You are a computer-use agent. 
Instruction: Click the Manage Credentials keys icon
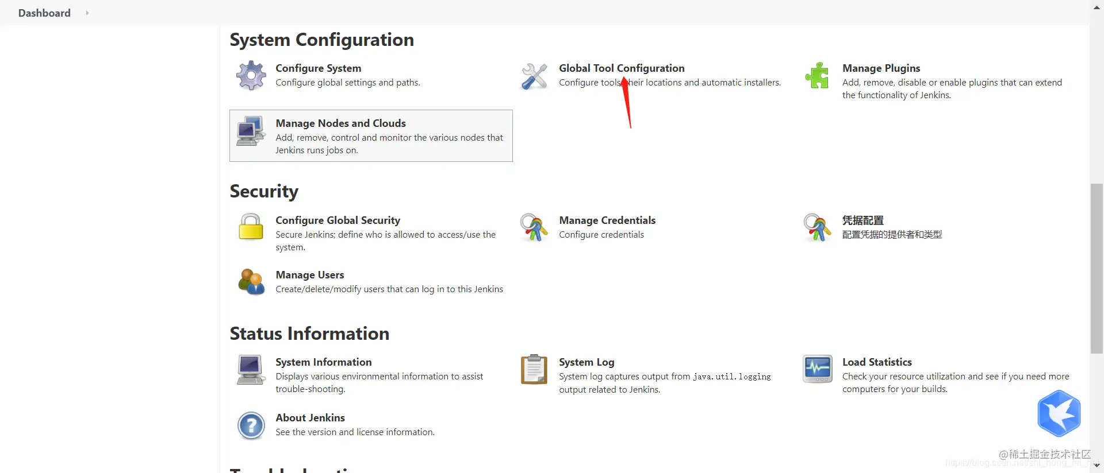[534, 227]
